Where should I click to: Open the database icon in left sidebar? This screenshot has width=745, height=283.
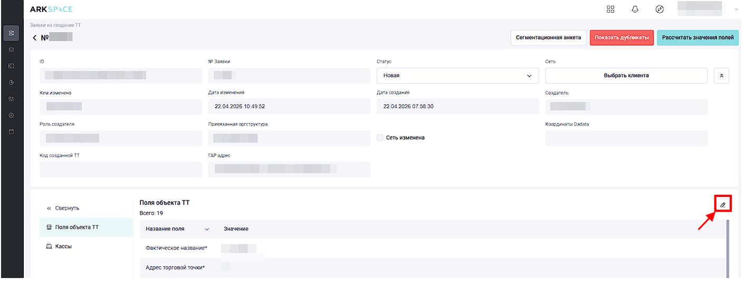11,50
